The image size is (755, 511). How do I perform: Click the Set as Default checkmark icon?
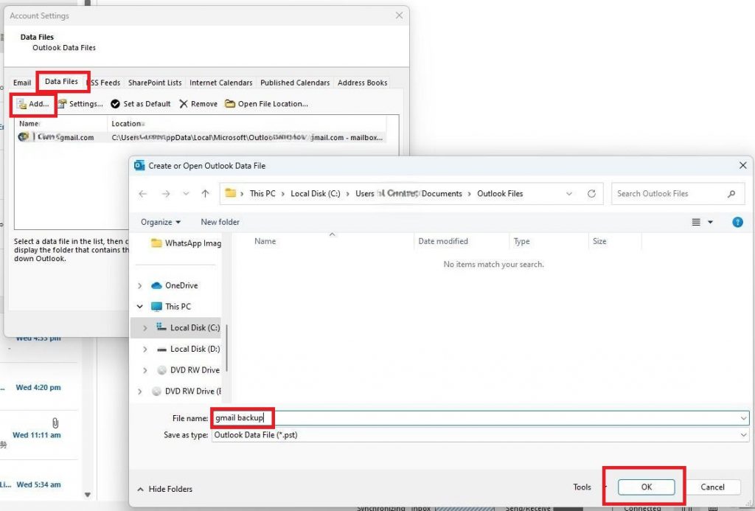coord(115,103)
